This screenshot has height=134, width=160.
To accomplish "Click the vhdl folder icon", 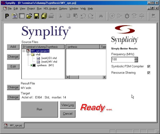I will pyautogui.click(x=33, y=54).
